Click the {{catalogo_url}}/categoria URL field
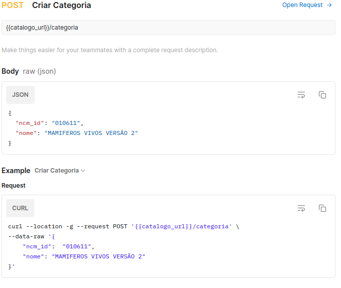 [168, 28]
